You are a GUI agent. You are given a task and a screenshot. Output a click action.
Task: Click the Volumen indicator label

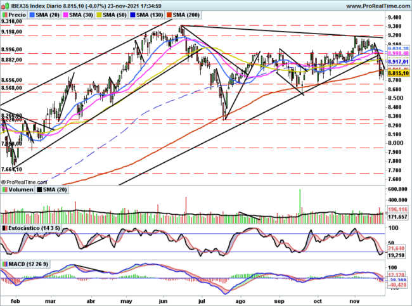tap(18, 189)
